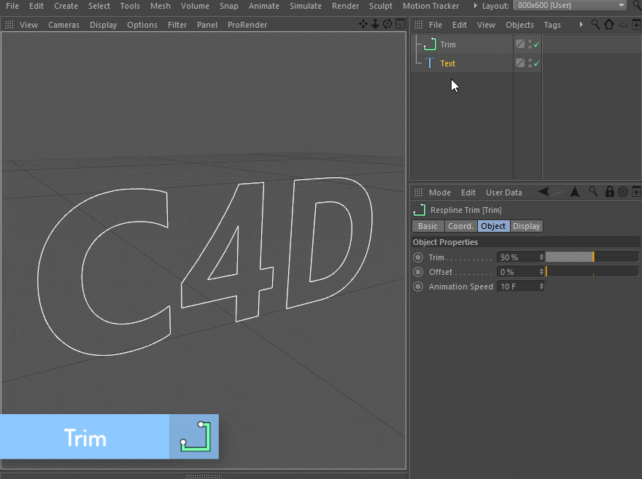Click Object Manager search magnifier icon
Viewport: 642px width, 479px height.
pyautogui.click(x=596, y=25)
